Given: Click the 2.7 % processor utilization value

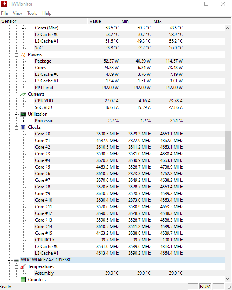Looking at the screenshot, I should pos(114,121).
